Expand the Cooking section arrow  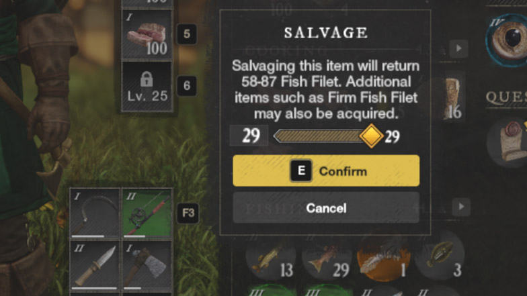click(458, 48)
